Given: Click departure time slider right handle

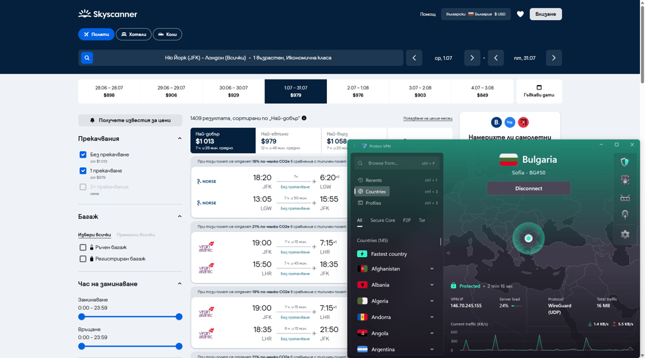Looking at the screenshot, I should 179,317.
